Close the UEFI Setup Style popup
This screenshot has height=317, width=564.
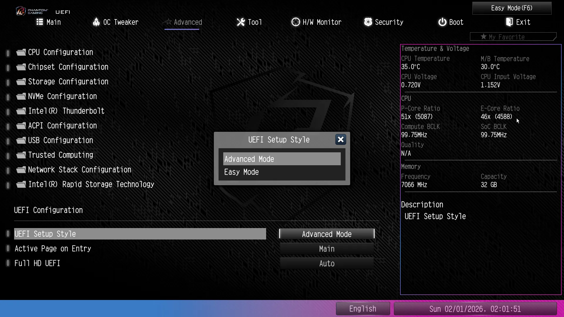(x=340, y=139)
